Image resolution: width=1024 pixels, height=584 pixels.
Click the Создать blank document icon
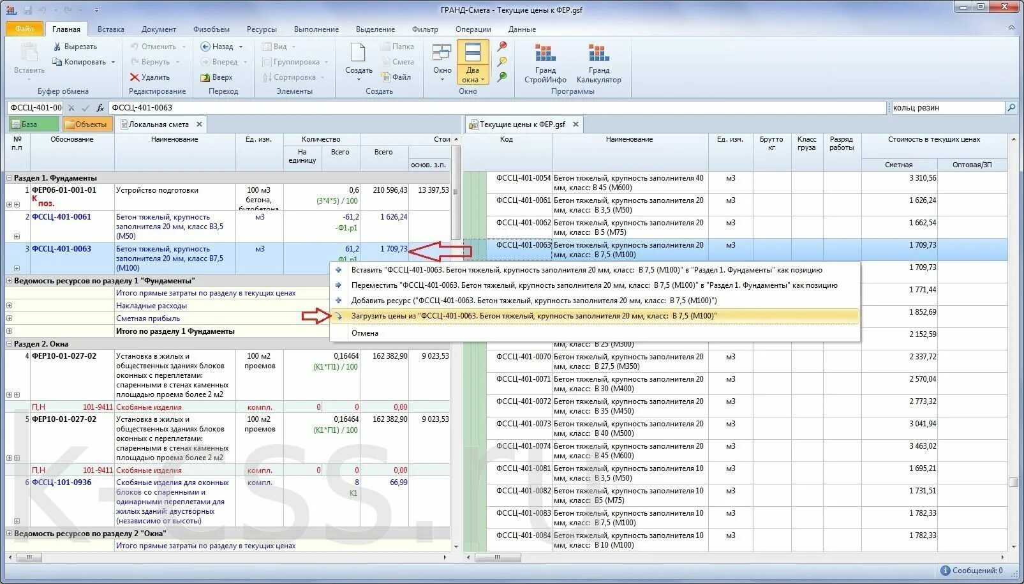(358, 52)
